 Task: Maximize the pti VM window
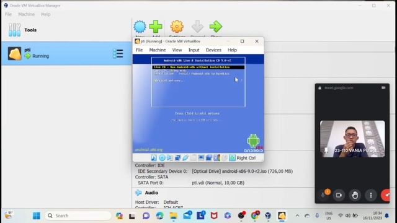(243, 42)
